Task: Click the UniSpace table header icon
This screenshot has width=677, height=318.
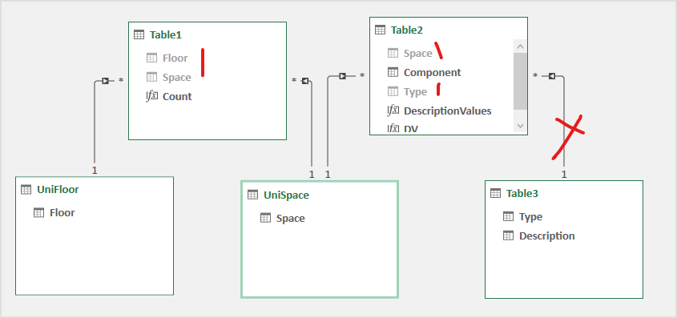Action: pos(252,195)
